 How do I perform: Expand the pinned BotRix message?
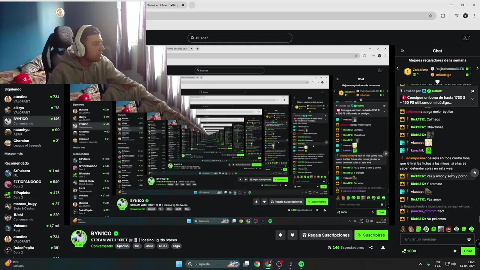472,99
